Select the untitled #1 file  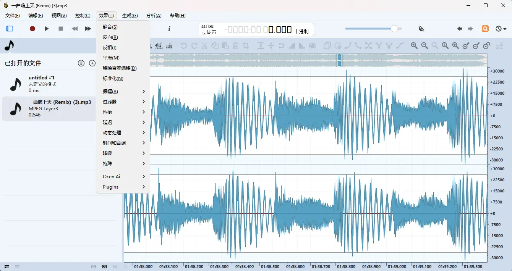coord(49,84)
